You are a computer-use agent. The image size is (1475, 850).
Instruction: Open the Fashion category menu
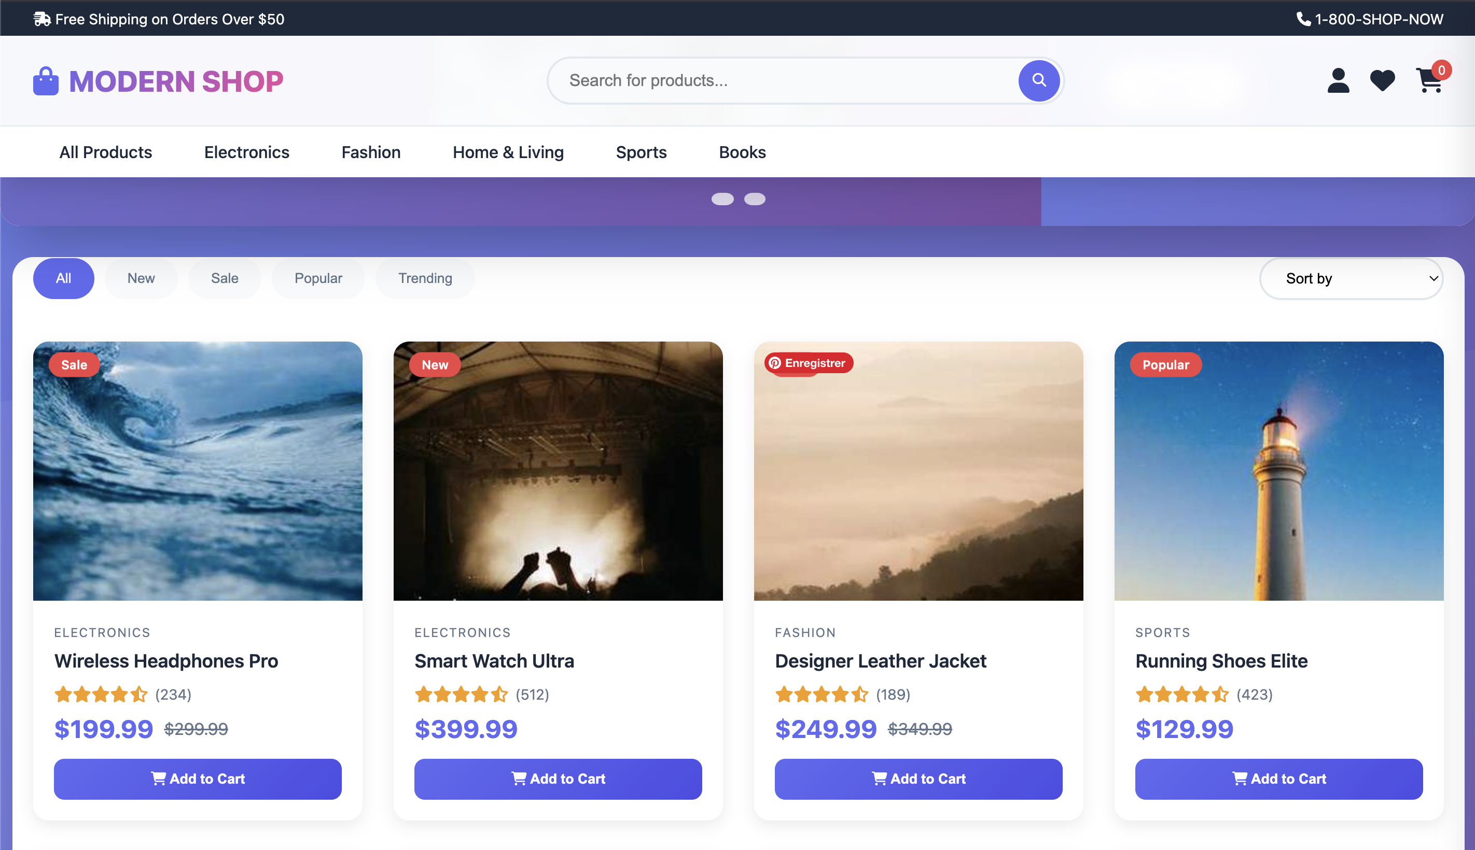pos(371,152)
